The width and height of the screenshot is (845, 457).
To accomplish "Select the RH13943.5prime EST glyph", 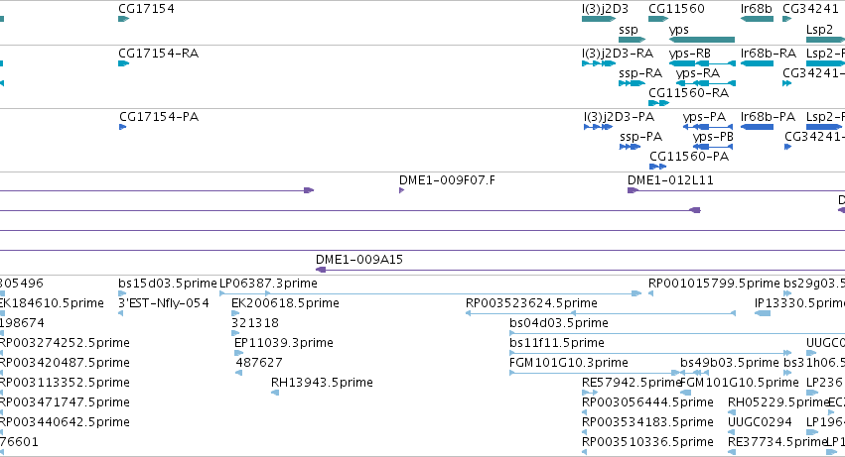I will tap(275, 393).
